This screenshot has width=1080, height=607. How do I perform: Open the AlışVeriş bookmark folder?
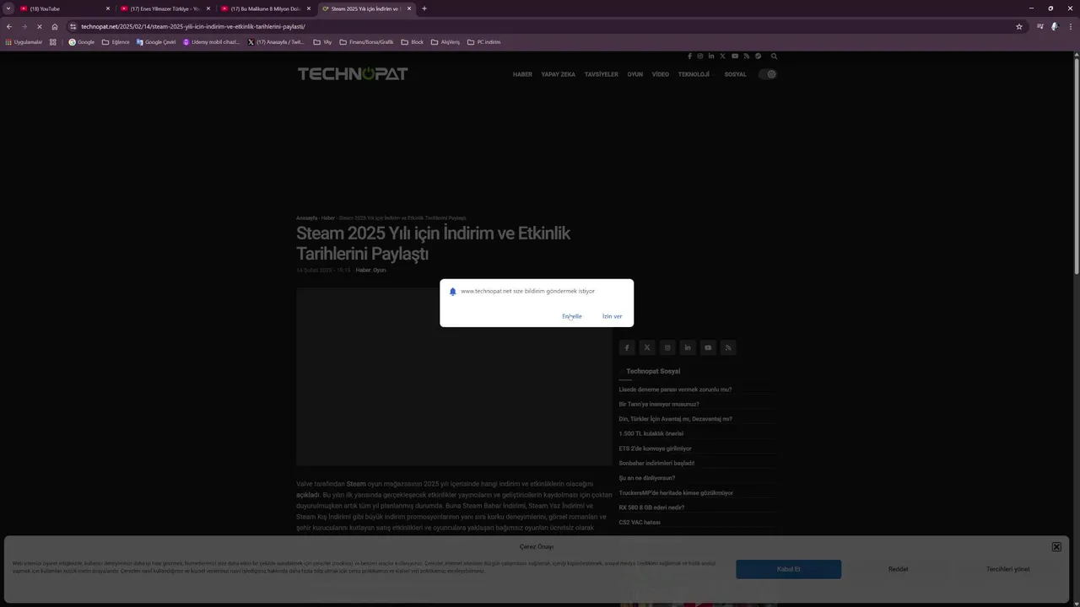coord(445,42)
